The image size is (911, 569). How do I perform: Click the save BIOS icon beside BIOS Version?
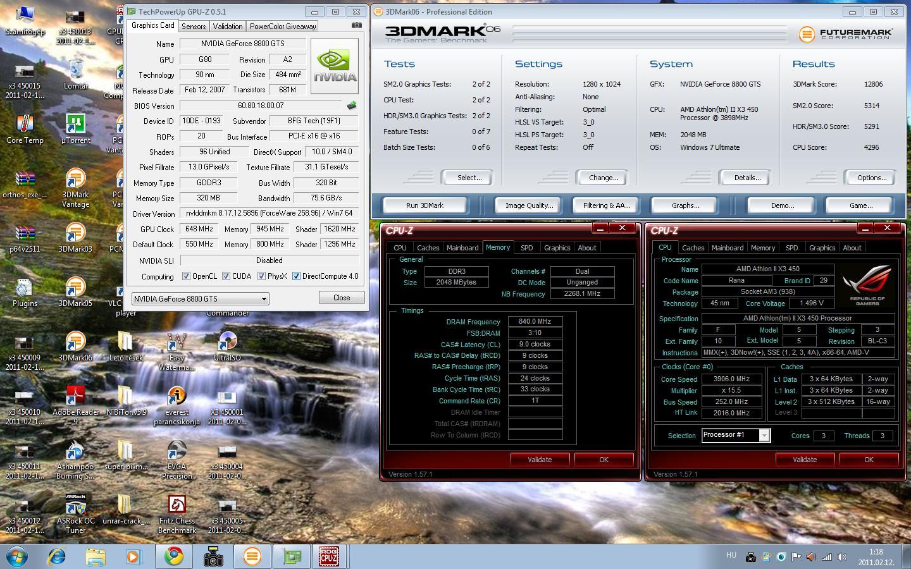pos(352,106)
